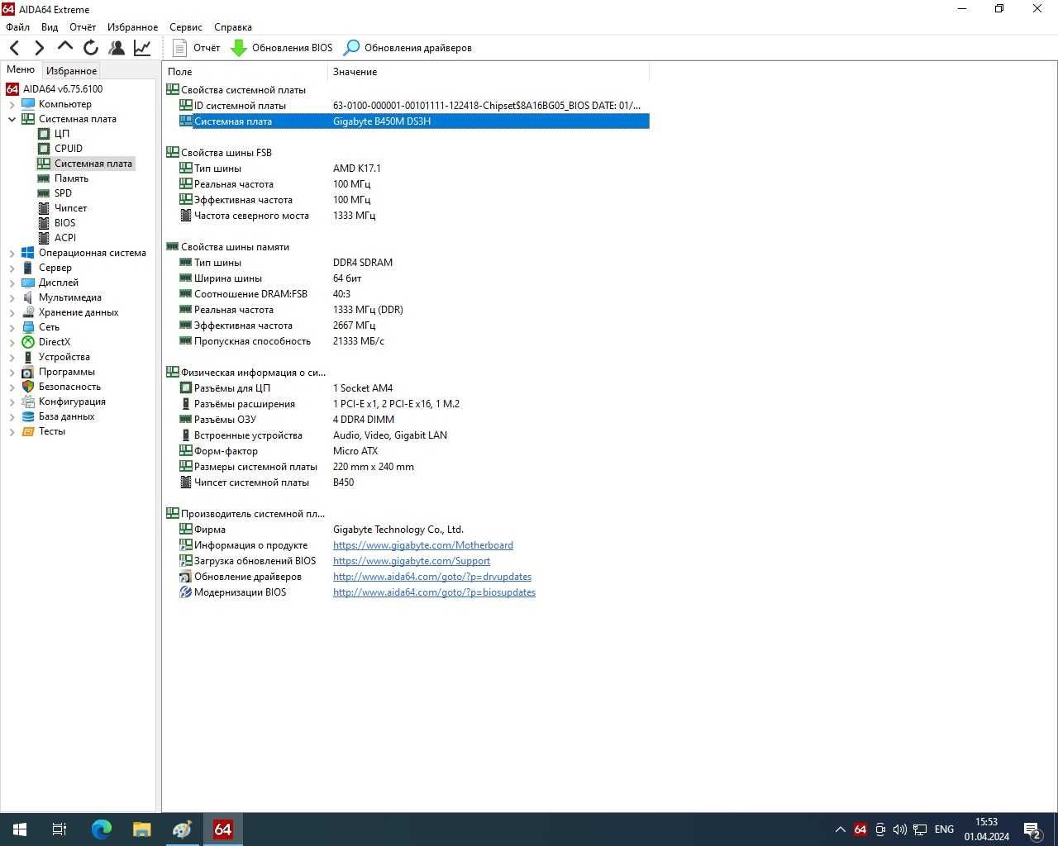The height and width of the screenshot is (846, 1058).
Task: Switch to the Меню tab
Action: click(21, 69)
